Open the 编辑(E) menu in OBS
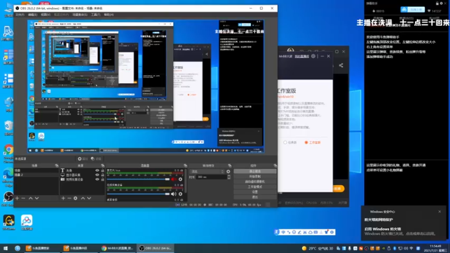Image resolution: width=450 pixels, height=253 pixels. point(33,15)
